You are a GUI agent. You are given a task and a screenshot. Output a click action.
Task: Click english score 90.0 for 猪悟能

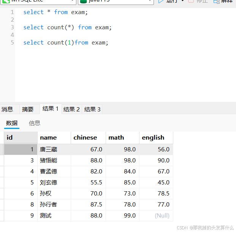156,160
